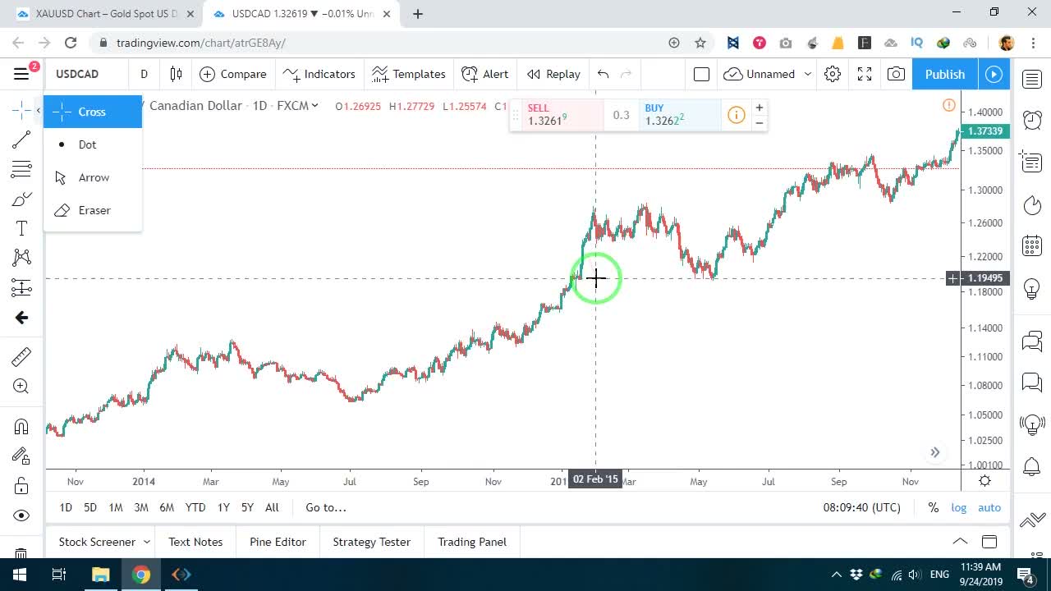
Task: Open the patterns drawing tool
Action: coord(21,258)
